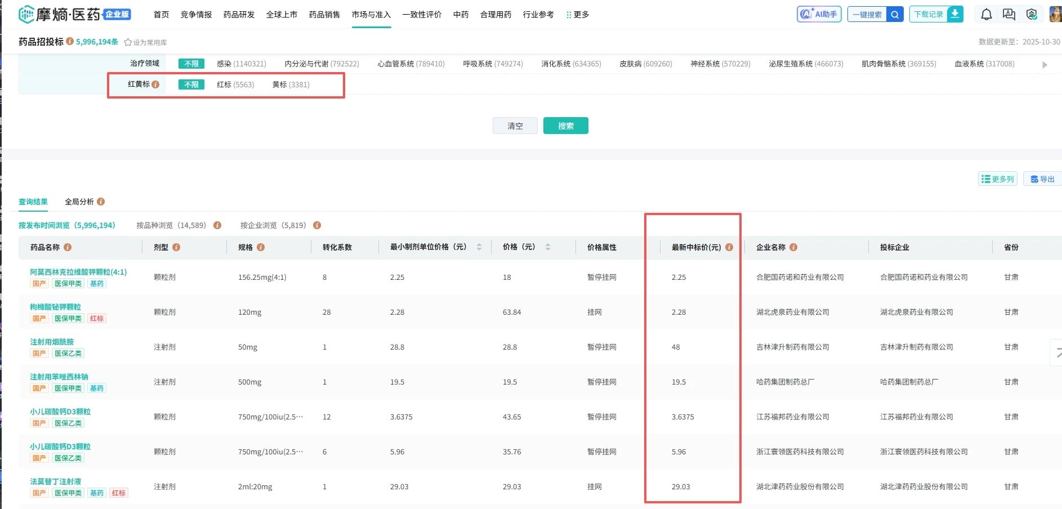
Task: Switch to the 全局分析 tab
Action: pyautogui.click(x=79, y=202)
